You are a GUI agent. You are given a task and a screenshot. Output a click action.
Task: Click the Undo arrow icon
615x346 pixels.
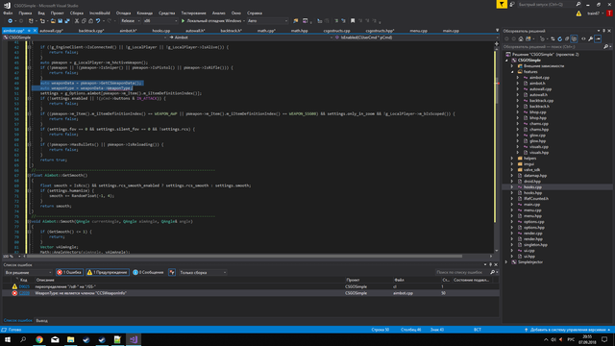(x=98, y=21)
